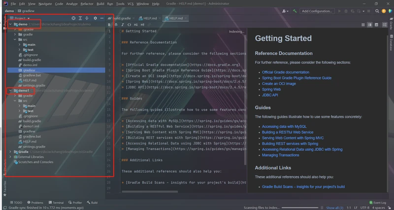Apply bold formatting in markdown toolbar
This screenshot has width=394, height=210.
click(109, 24)
